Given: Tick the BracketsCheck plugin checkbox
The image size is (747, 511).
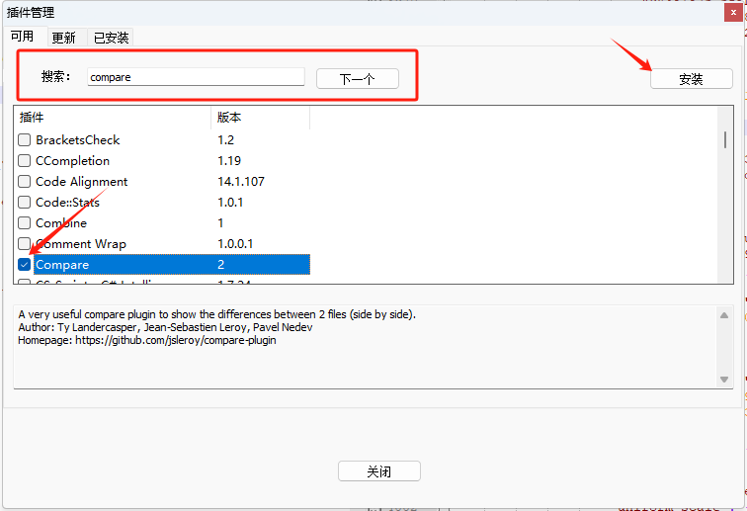Looking at the screenshot, I should coord(25,140).
